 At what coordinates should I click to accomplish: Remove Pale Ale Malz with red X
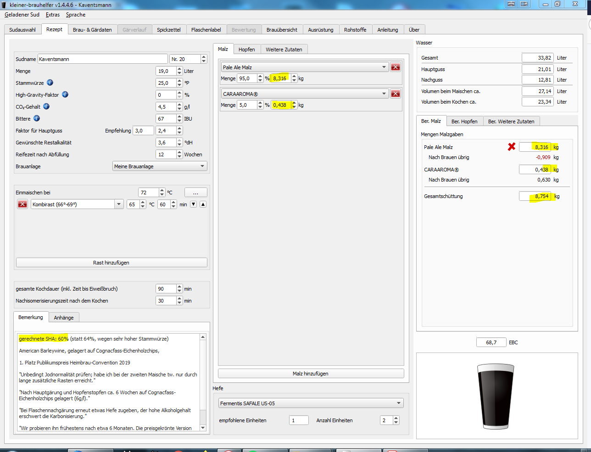(x=395, y=67)
